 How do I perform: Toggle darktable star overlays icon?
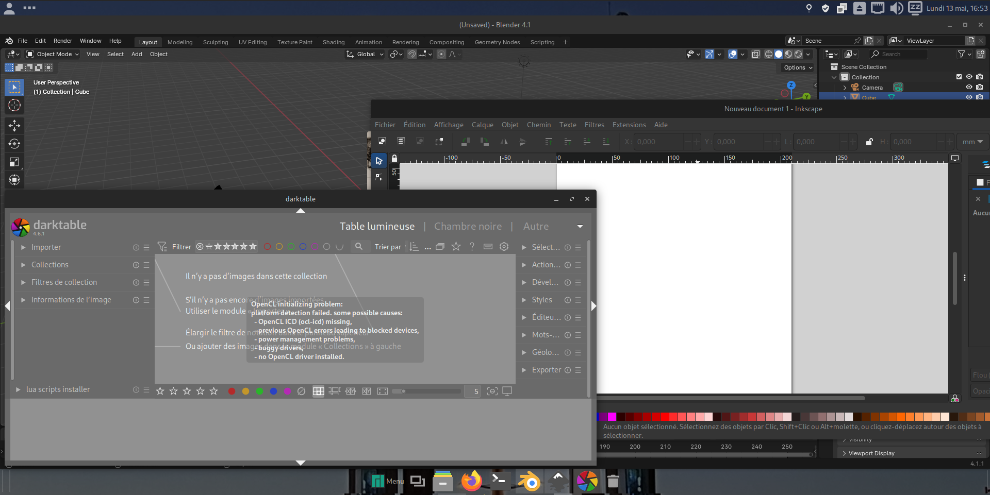tap(456, 247)
